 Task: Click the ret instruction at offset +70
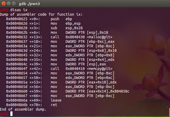coord(54,105)
